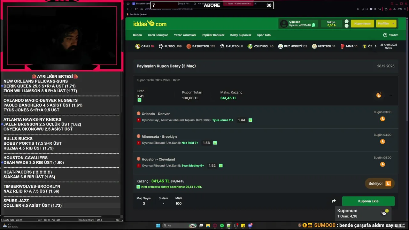409x230 pixels.
Task: Open the Windows Start menu
Action: [158, 226]
